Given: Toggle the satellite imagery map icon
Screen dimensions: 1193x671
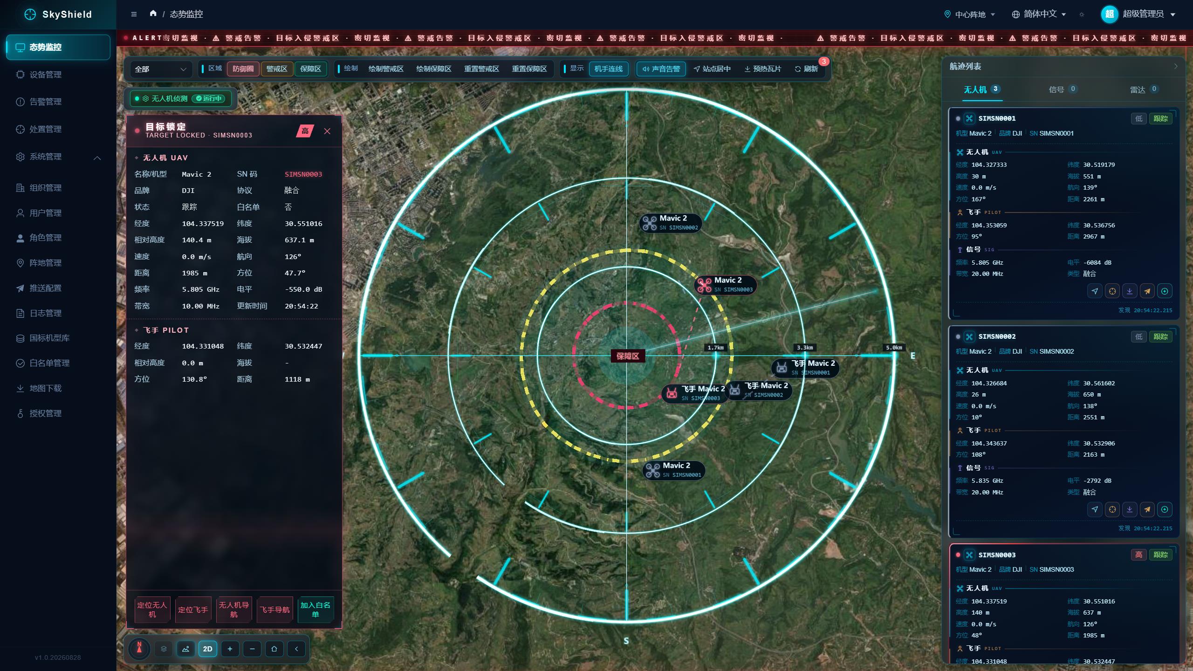Looking at the screenshot, I should 185,649.
